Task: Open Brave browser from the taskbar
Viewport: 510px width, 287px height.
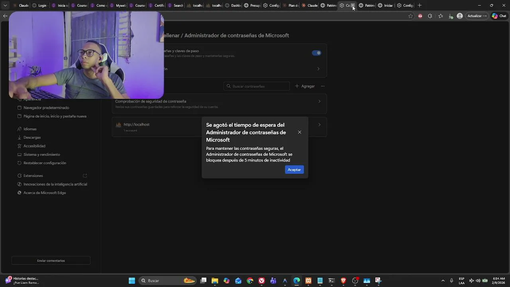Action: (x=343, y=281)
